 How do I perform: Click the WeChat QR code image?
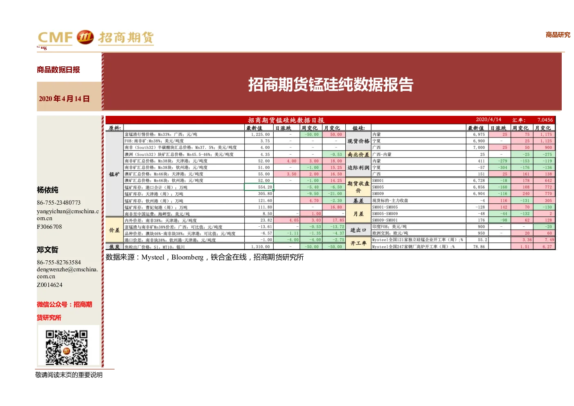(x=66, y=347)
